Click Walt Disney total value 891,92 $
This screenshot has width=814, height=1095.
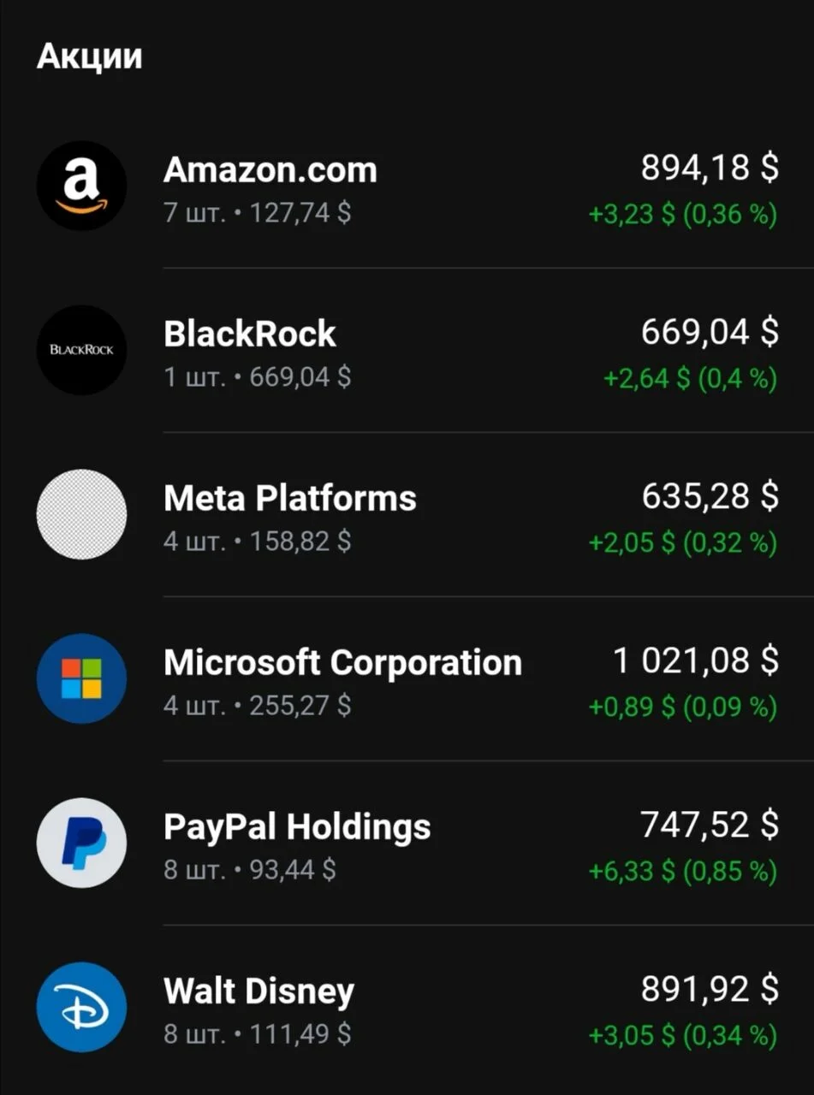tap(710, 989)
